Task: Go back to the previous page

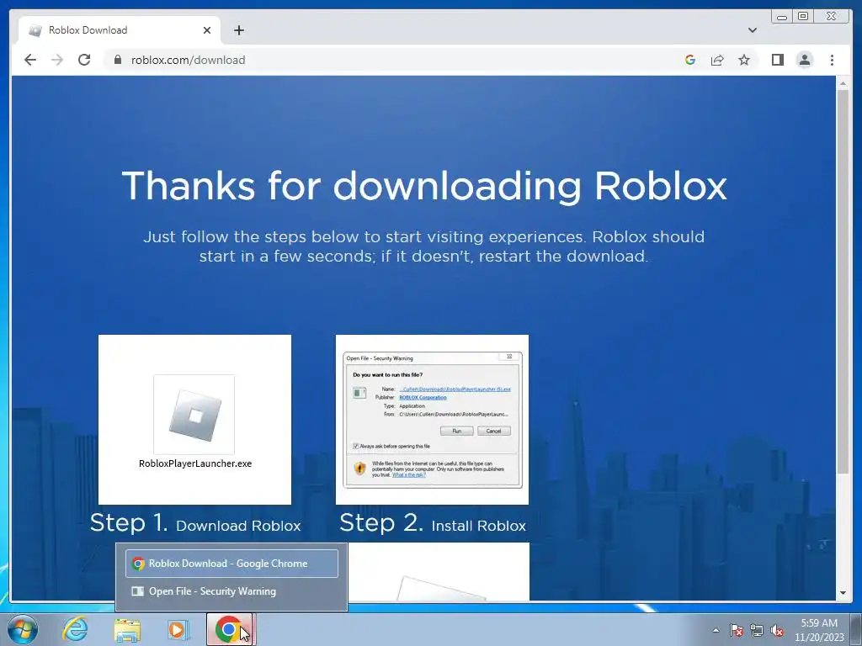Action: tap(30, 60)
